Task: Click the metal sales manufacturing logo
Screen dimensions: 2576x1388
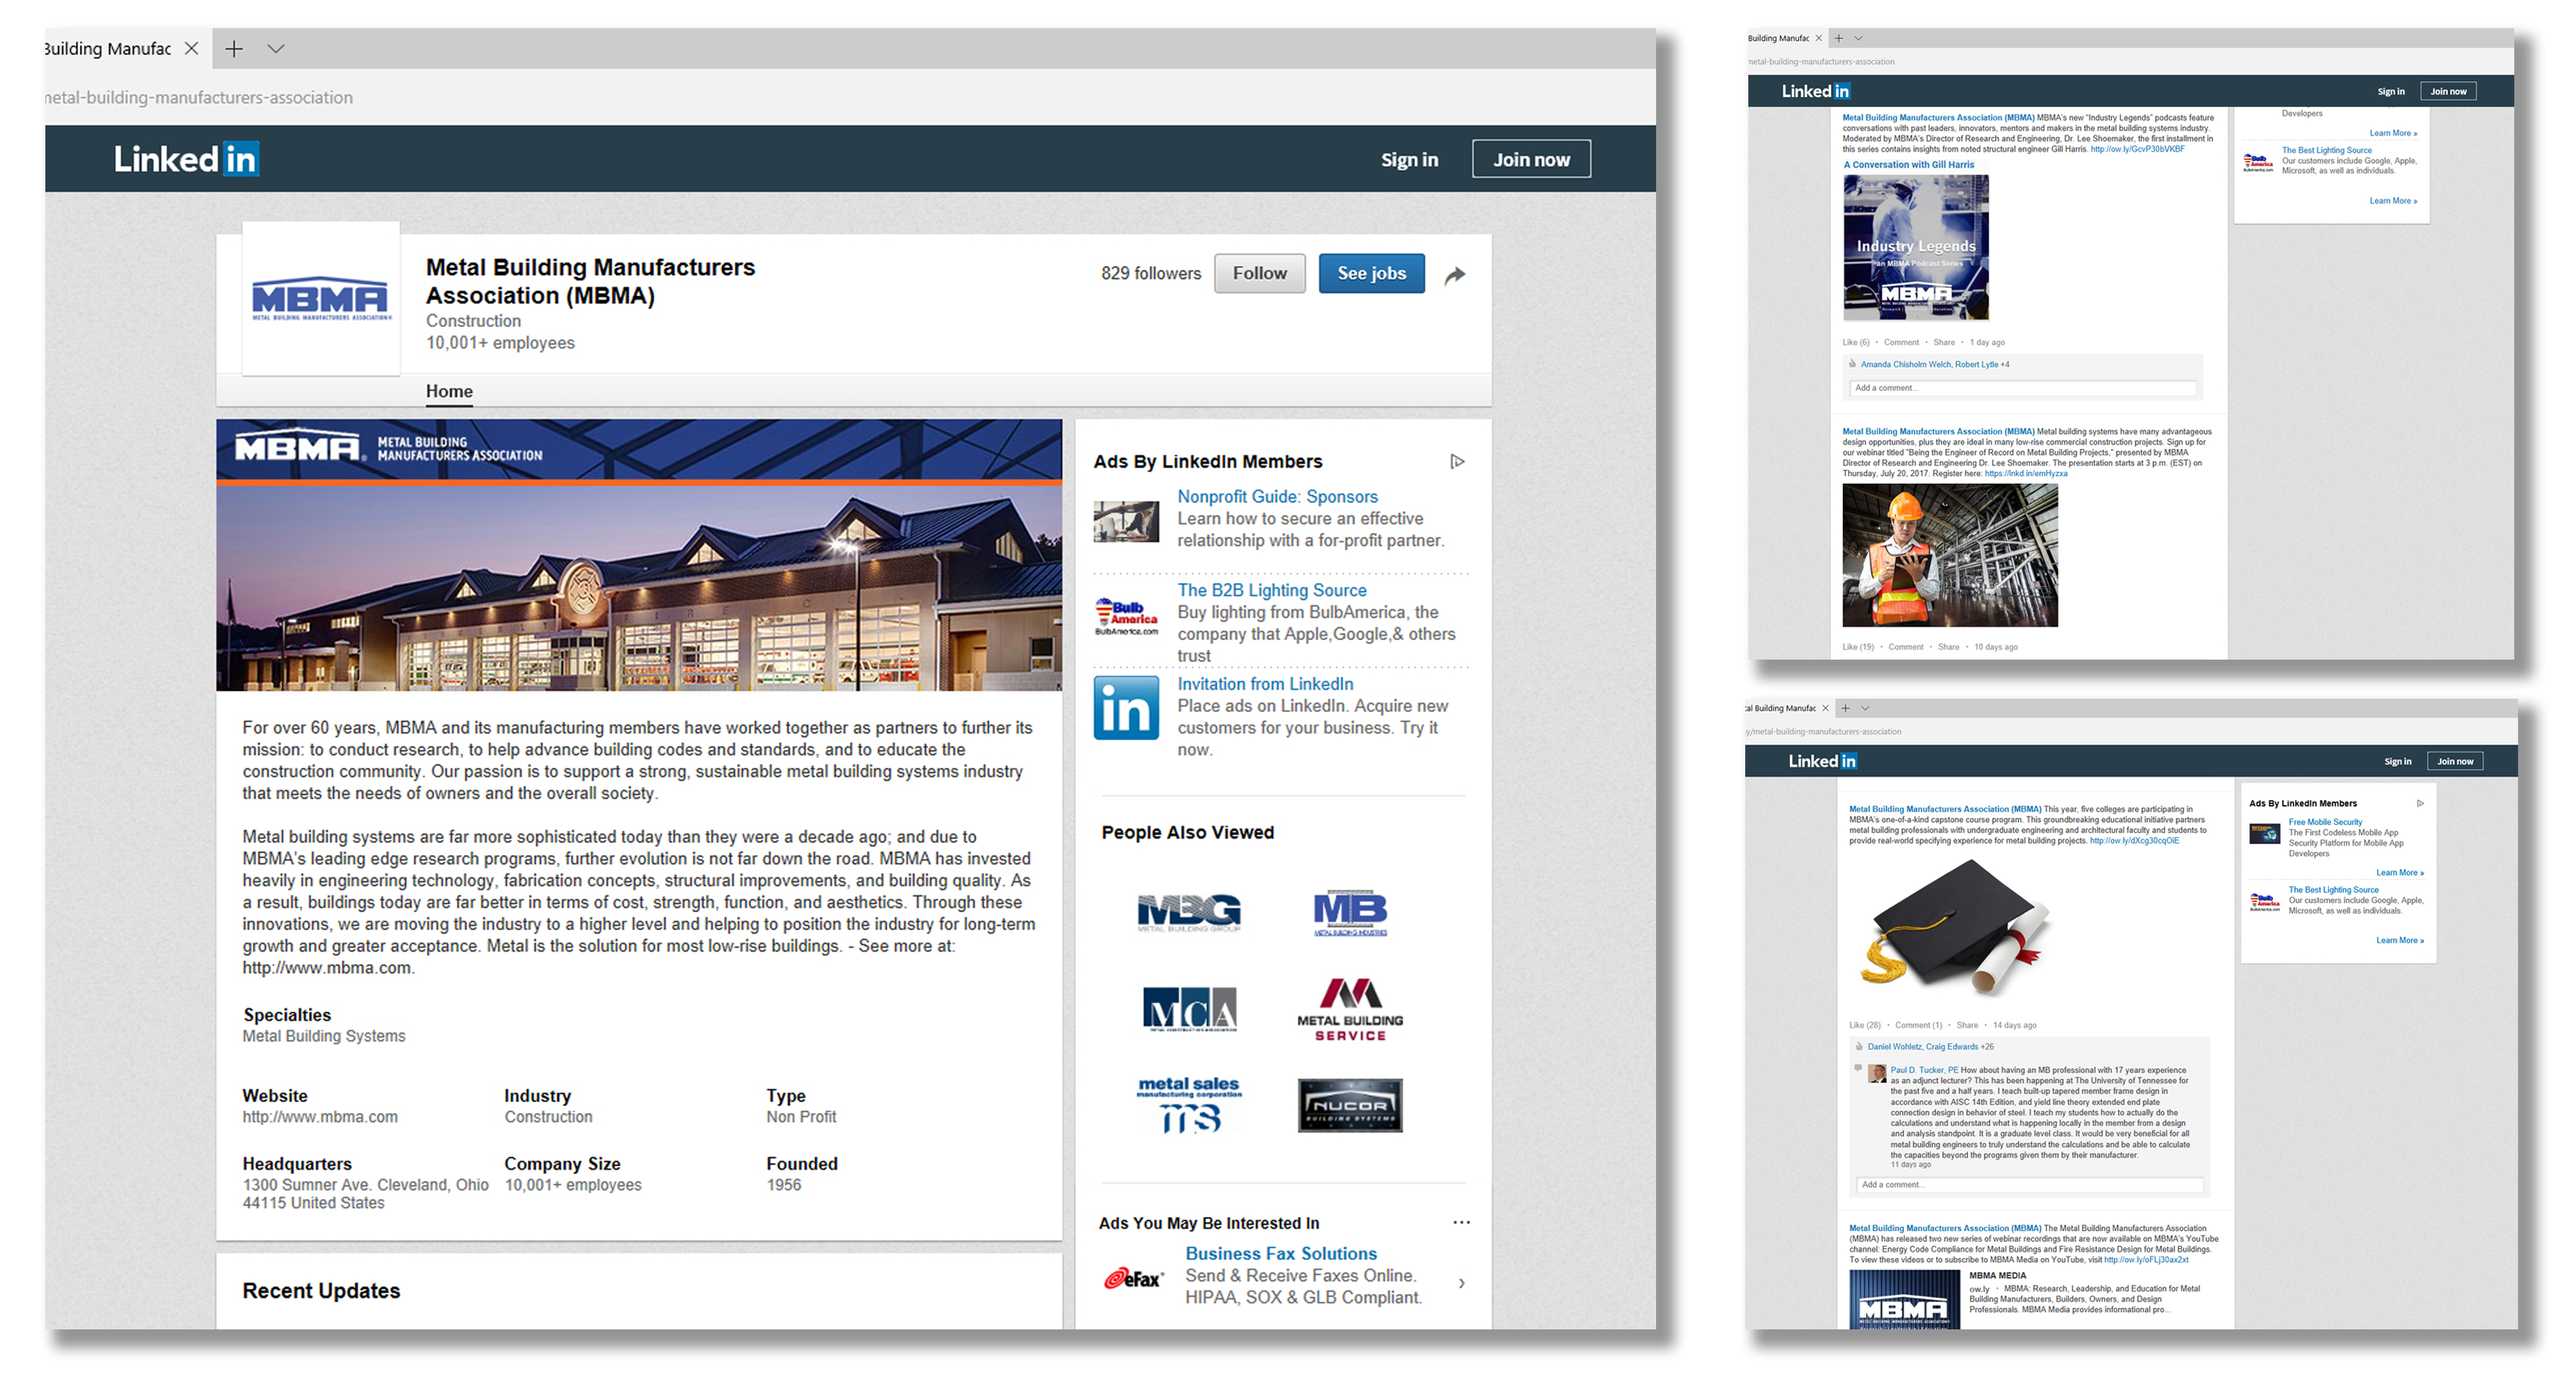Action: pos(1189,1104)
